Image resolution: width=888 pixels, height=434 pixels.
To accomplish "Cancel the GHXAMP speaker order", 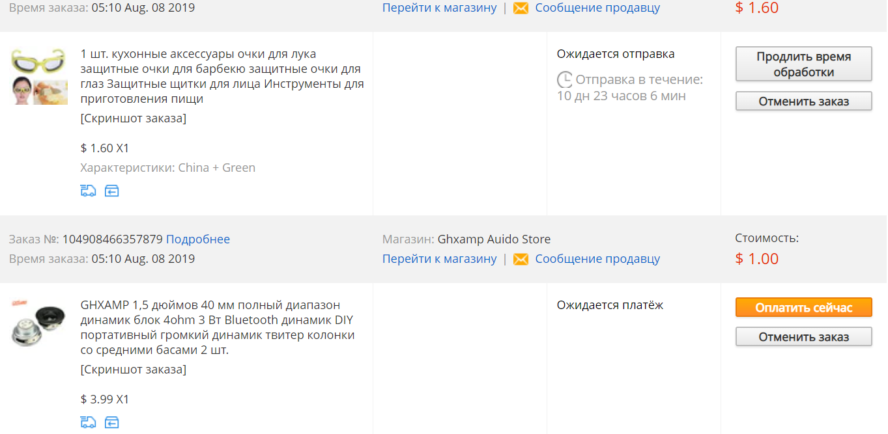I will tap(803, 337).
